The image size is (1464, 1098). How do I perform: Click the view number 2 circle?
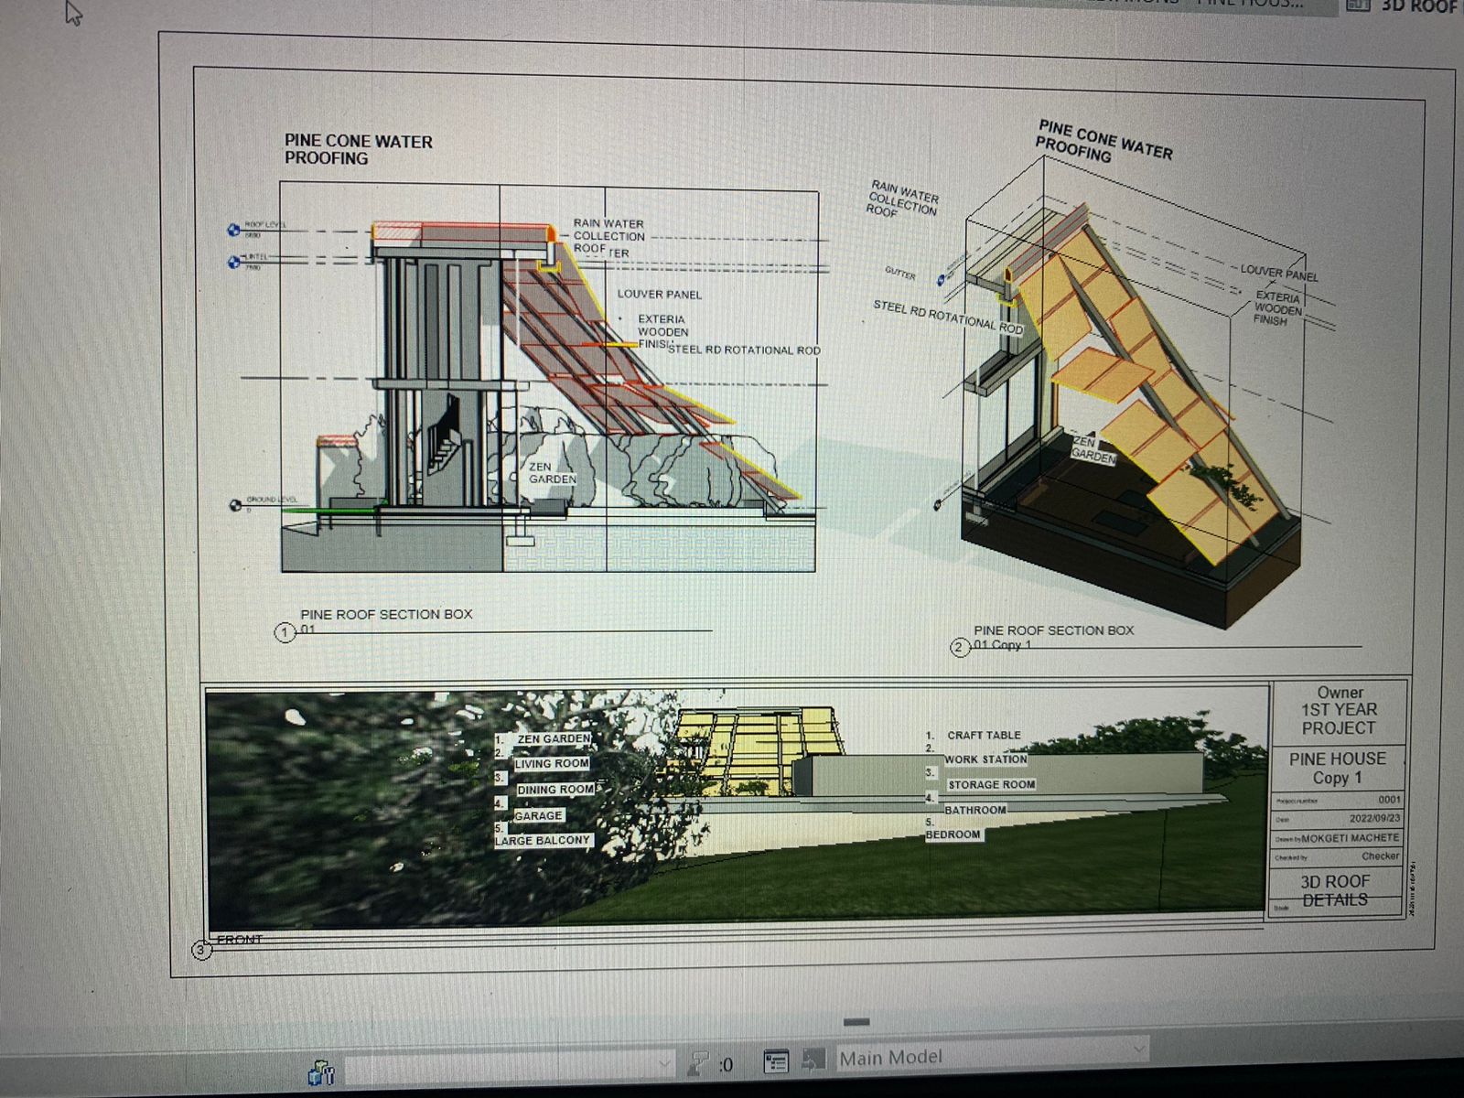pyautogui.click(x=959, y=648)
